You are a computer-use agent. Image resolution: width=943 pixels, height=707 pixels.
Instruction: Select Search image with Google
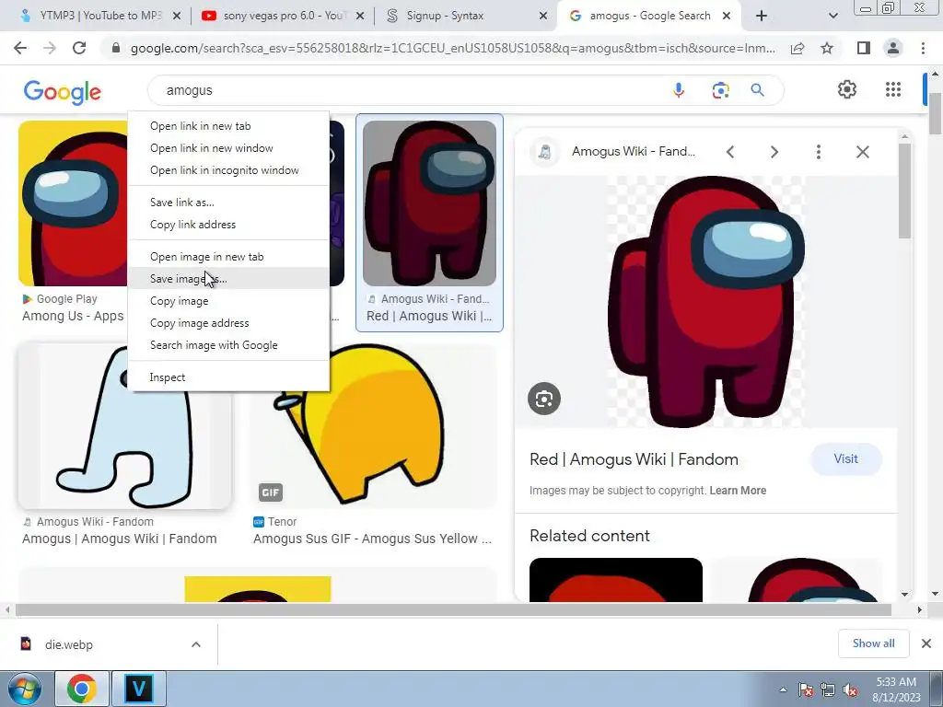[228, 345]
